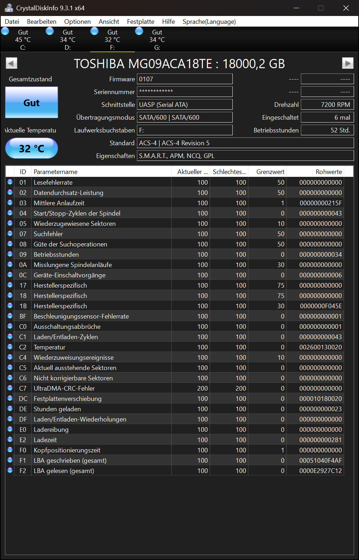This screenshot has height=560, width=359.
Task: Open the Optionen menu
Action: click(77, 22)
